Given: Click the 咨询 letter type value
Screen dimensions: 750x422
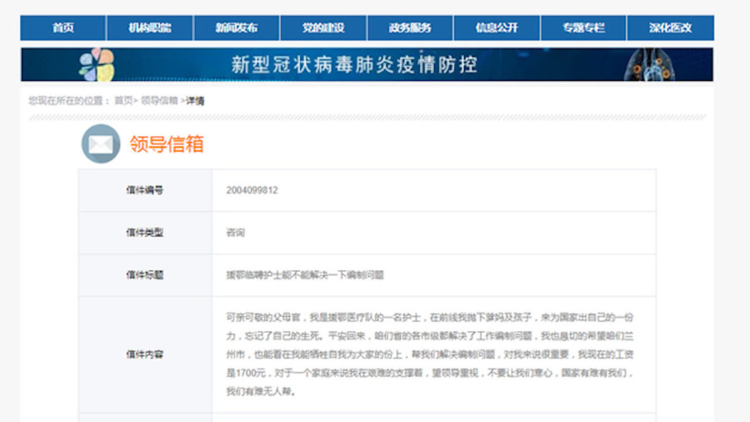Looking at the screenshot, I should point(235,233).
